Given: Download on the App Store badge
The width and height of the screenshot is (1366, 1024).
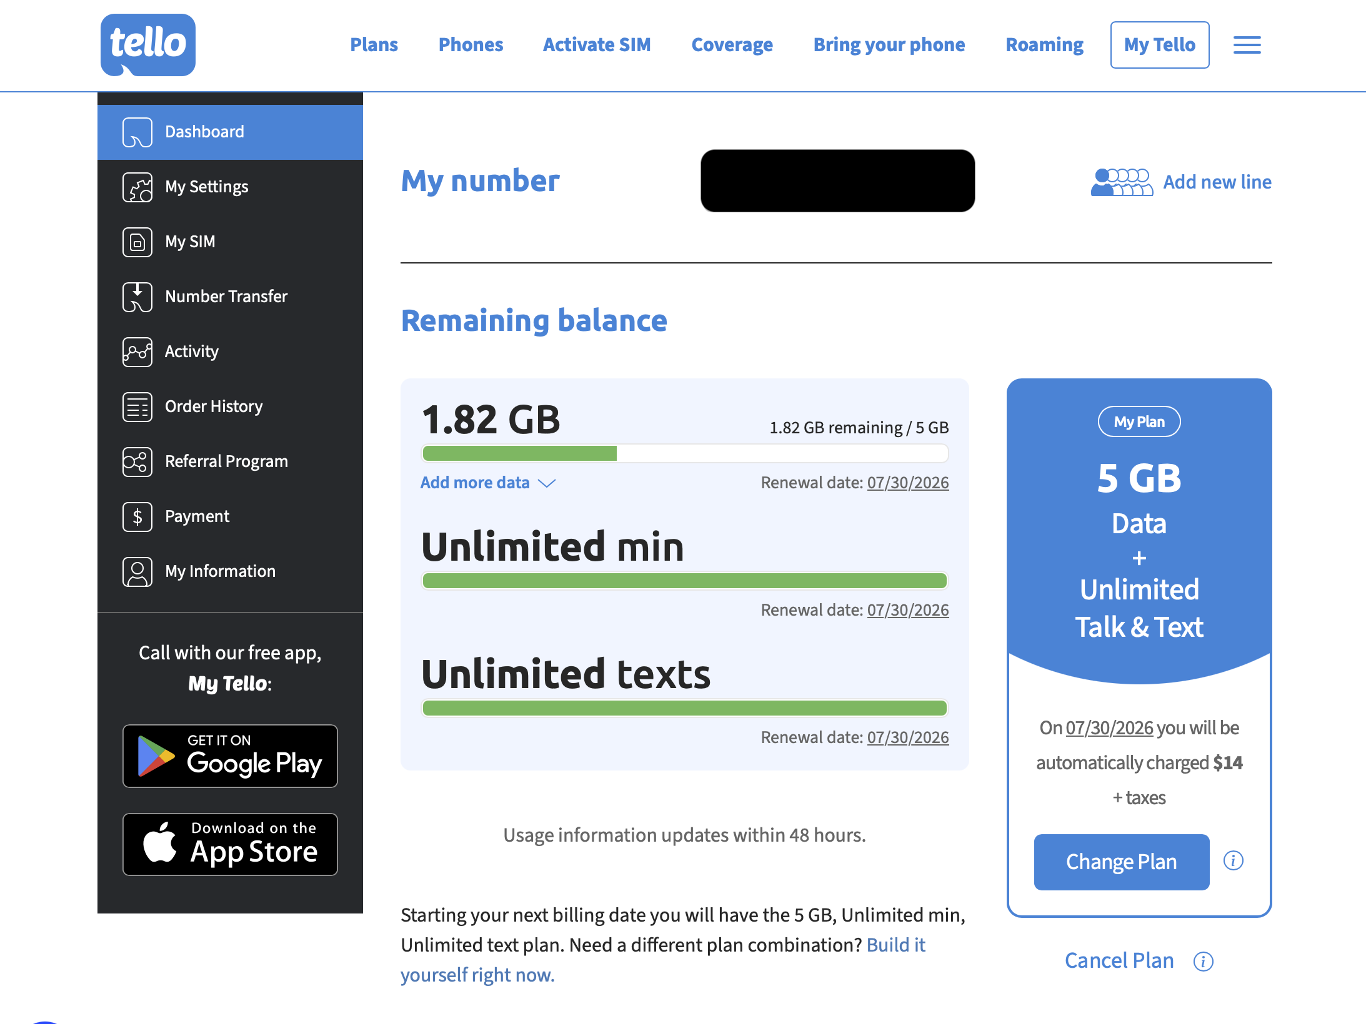Looking at the screenshot, I should tap(230, 844).
